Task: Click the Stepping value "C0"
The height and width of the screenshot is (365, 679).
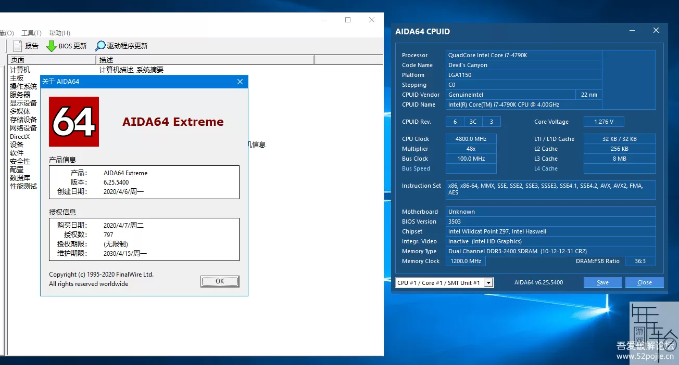Action: tap(524, 85)
